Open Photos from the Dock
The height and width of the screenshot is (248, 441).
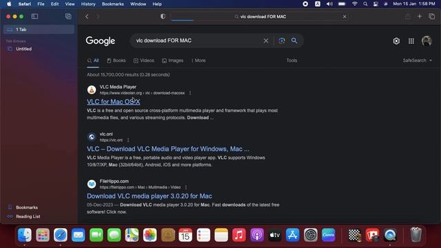coord(150,235)
